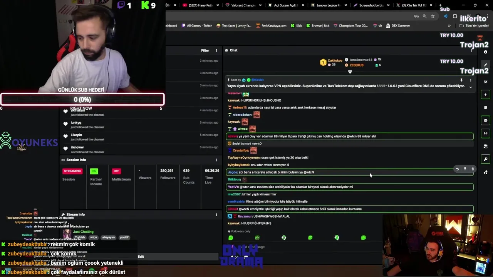Open the Stream info three-dot menu

pos(216,215)
